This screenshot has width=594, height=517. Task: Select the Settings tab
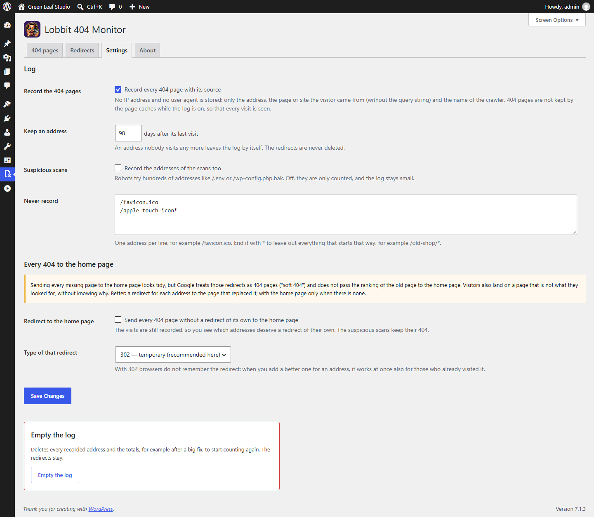(x=117, y=50)
